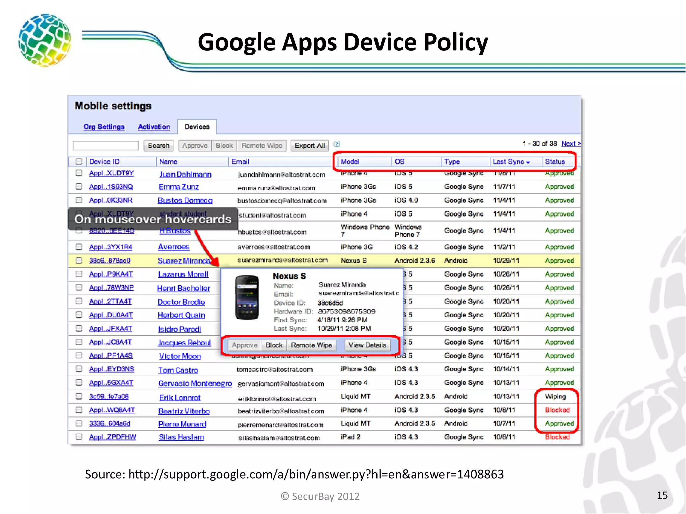Select the checkbox for Bustos Domecq row

(79, 200)
